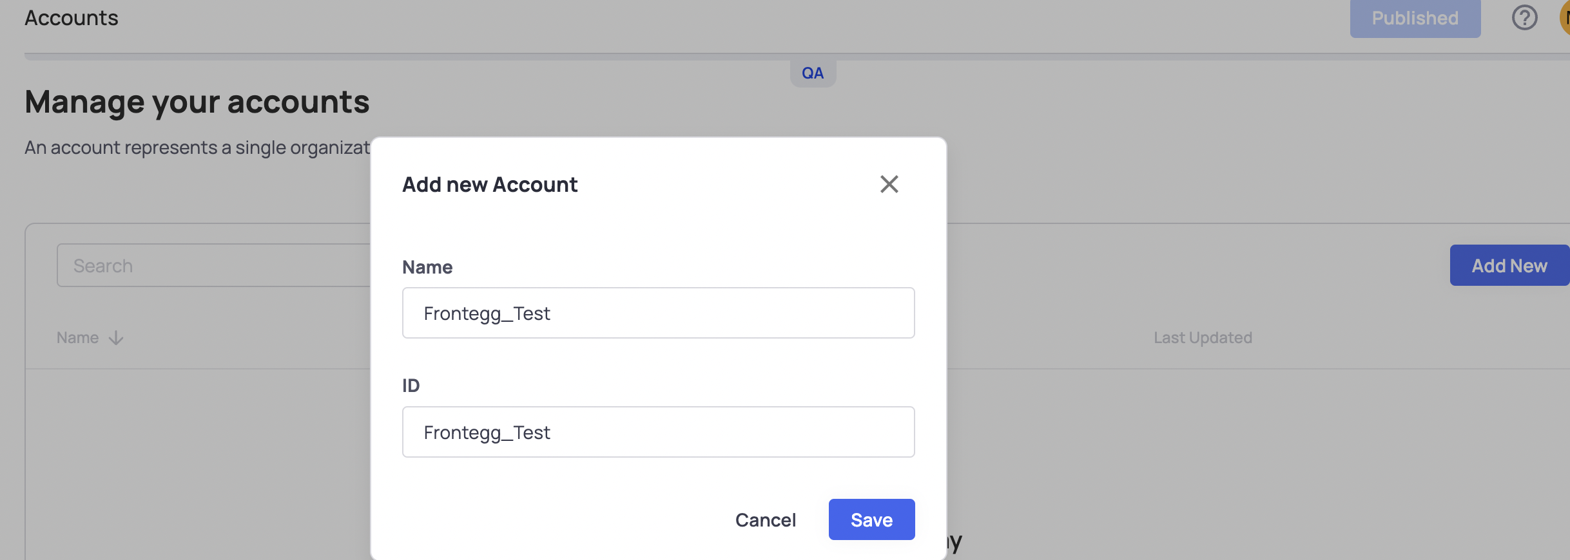Click the Accounts page title
Viewport: 1570px width, 560px height.
[x=72, y=18]
